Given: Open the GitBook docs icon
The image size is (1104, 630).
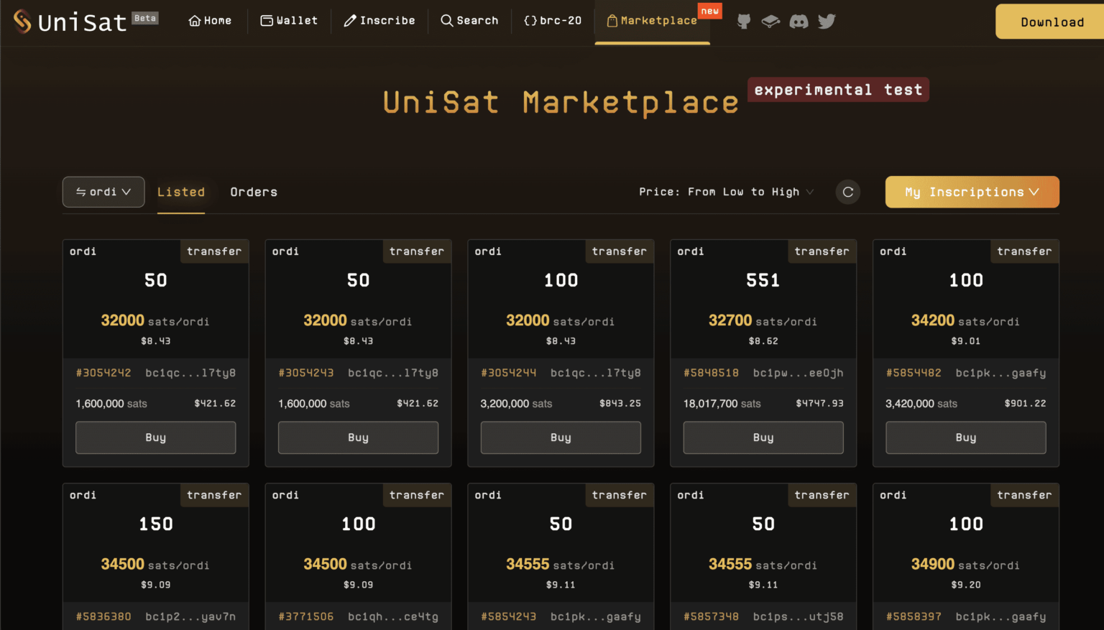Looking at the screenshot, I should pos(770,22).
